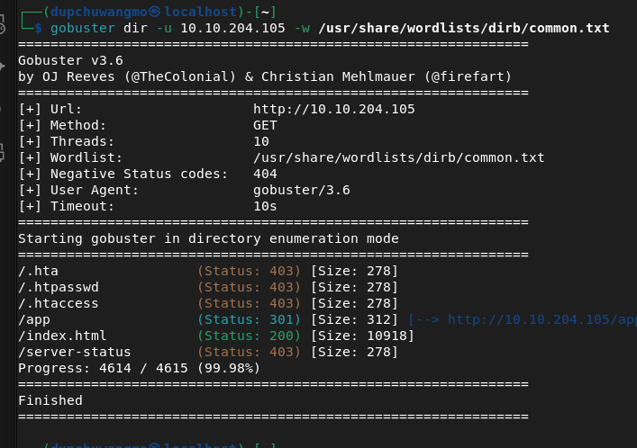This screenshot has height=448, width=637.
Task: Click the 'Timeout:' label
Action: pyautogui.click(x=82, y=207)
